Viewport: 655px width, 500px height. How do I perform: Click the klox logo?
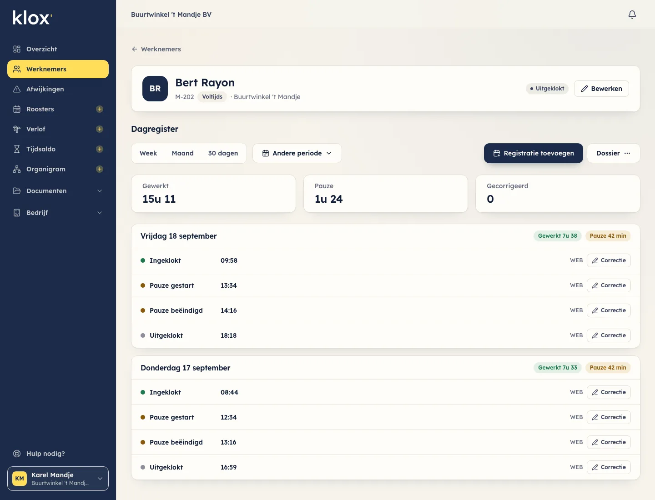coord(32,18)
